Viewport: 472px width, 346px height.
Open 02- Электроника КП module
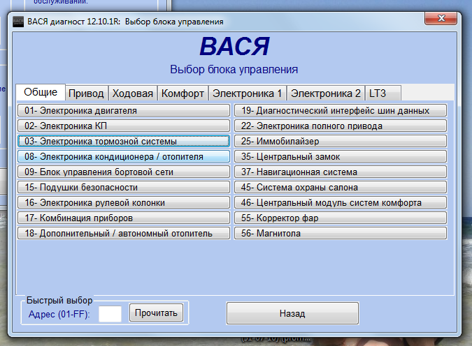(x=124, y=126)
